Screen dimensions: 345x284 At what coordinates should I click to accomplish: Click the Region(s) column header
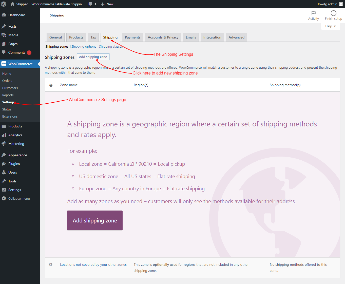[141, 85]
